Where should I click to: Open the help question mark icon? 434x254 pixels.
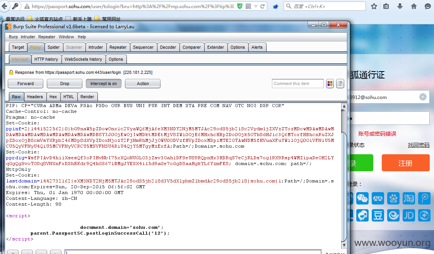point(340,84)
